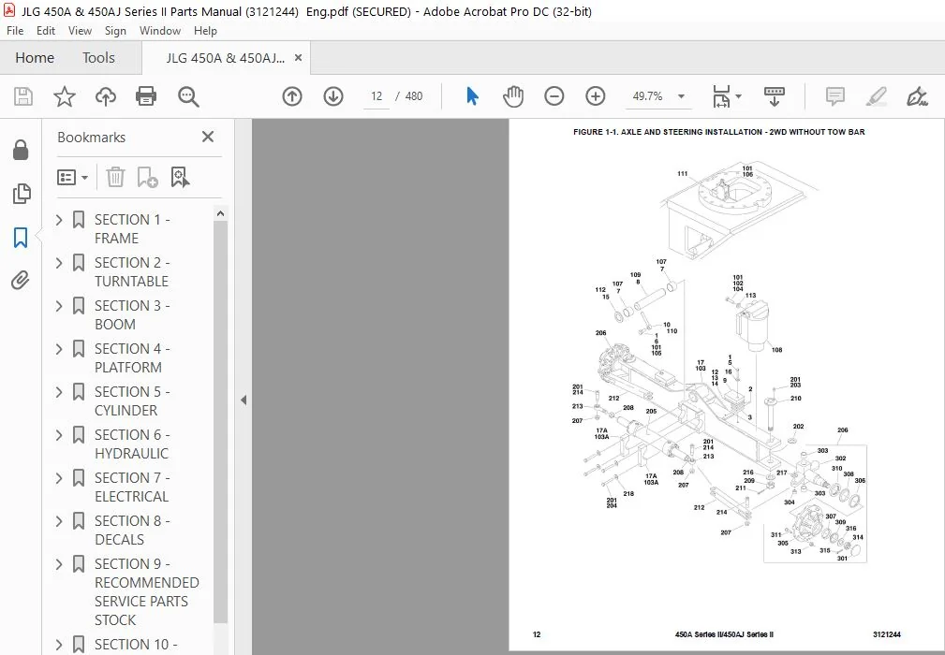Image resolution: width=945 pixels, height=655 pixels.
Task: Print the document with printer icon
Action: (x=146, y=96)
